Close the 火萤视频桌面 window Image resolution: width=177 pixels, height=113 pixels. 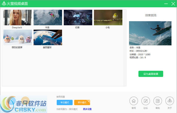coord(173,4)
